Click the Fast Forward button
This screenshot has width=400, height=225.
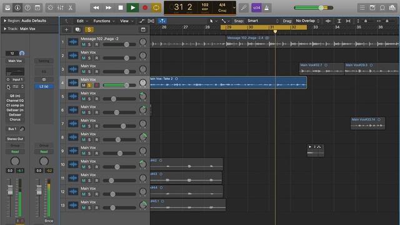click(x=108, y=7)
